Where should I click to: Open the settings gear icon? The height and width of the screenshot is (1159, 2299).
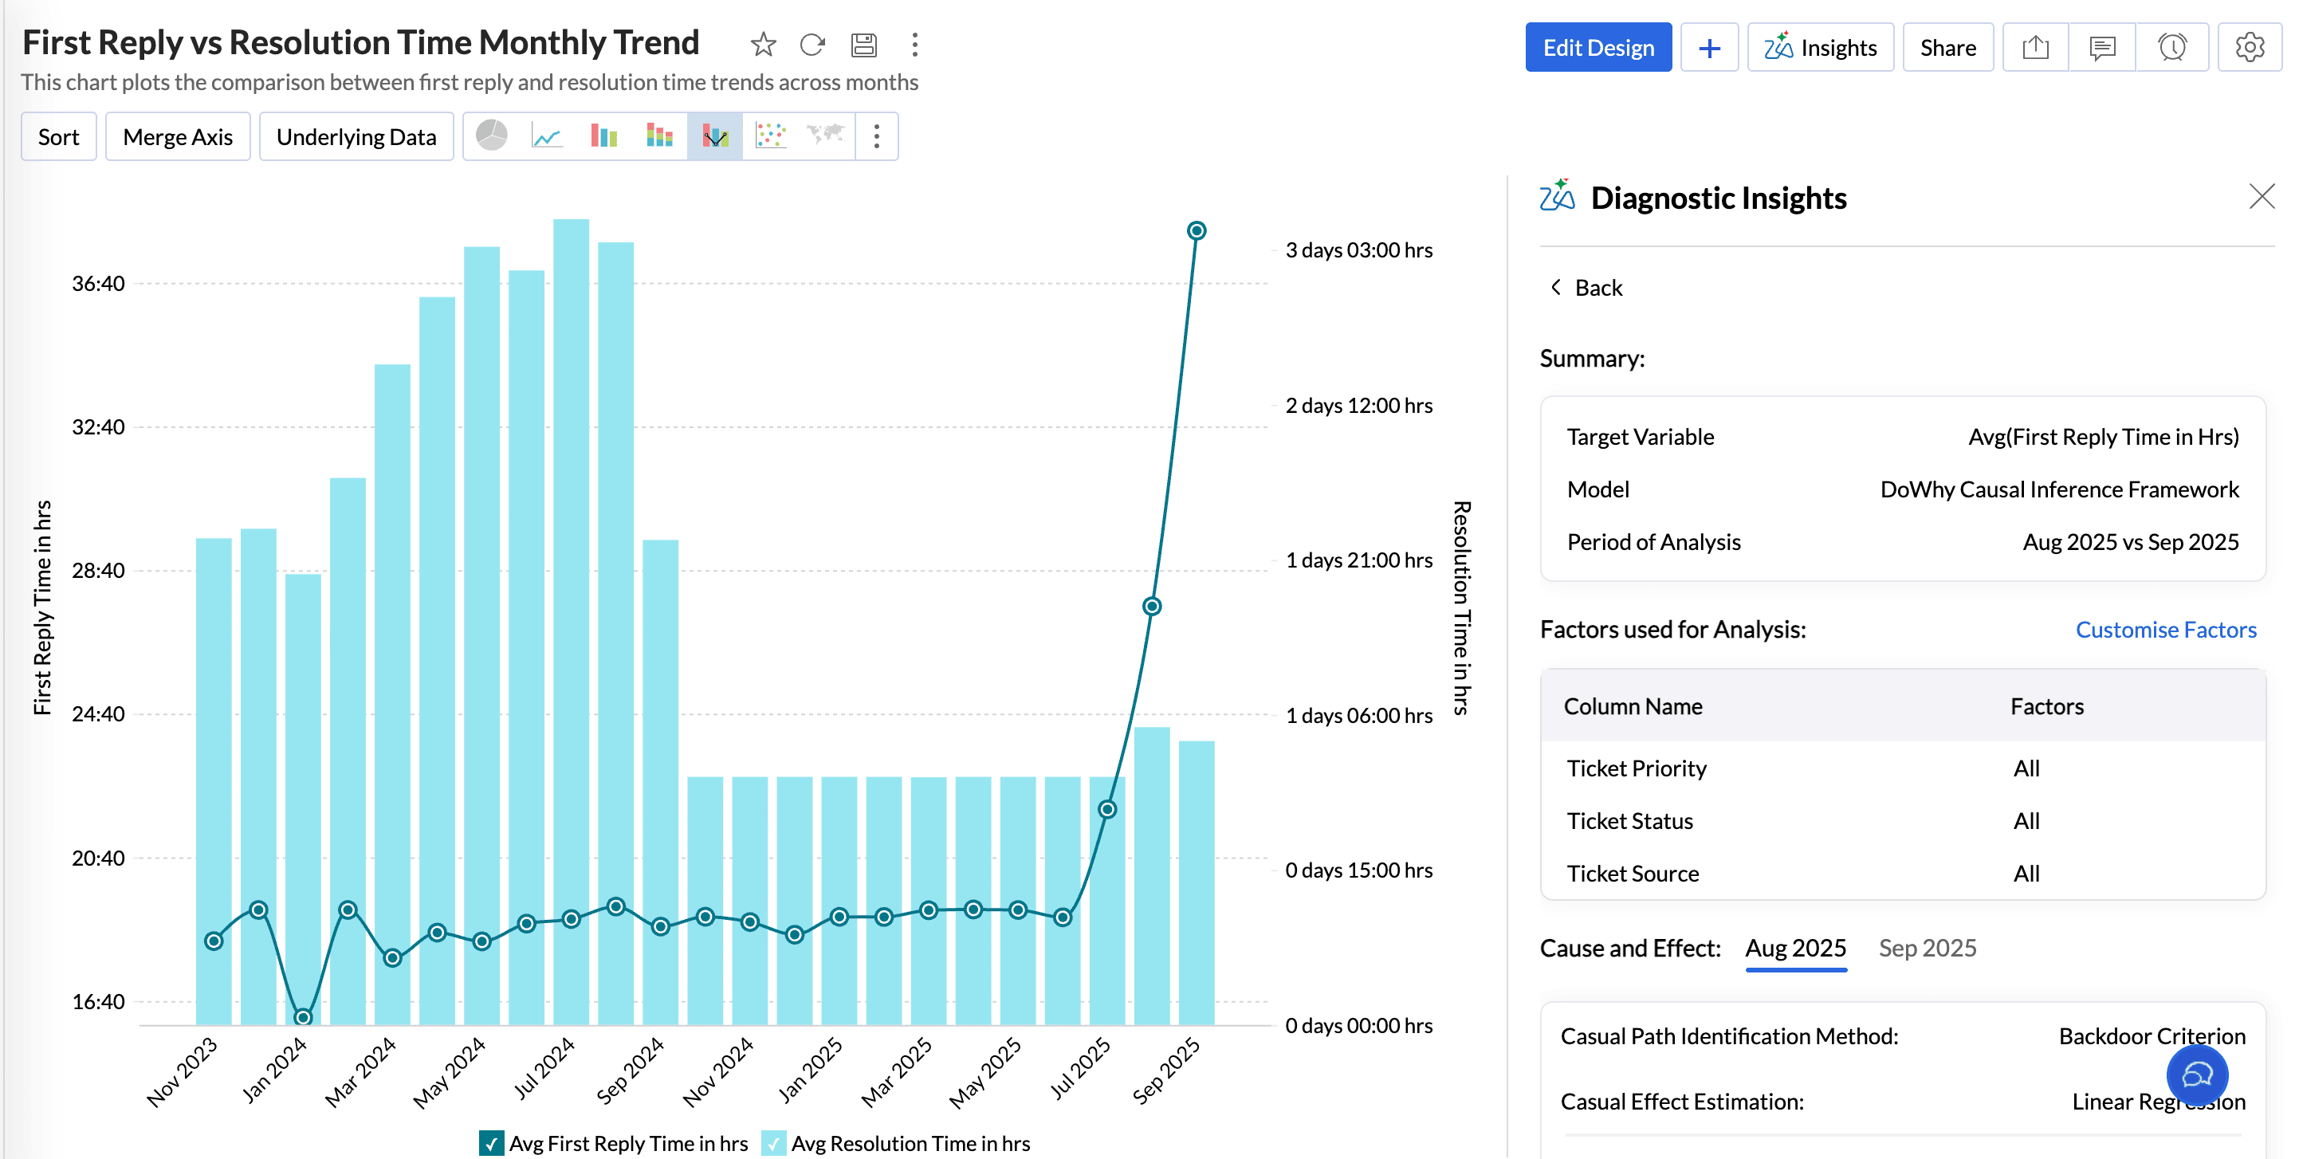tap(2249, 47)
